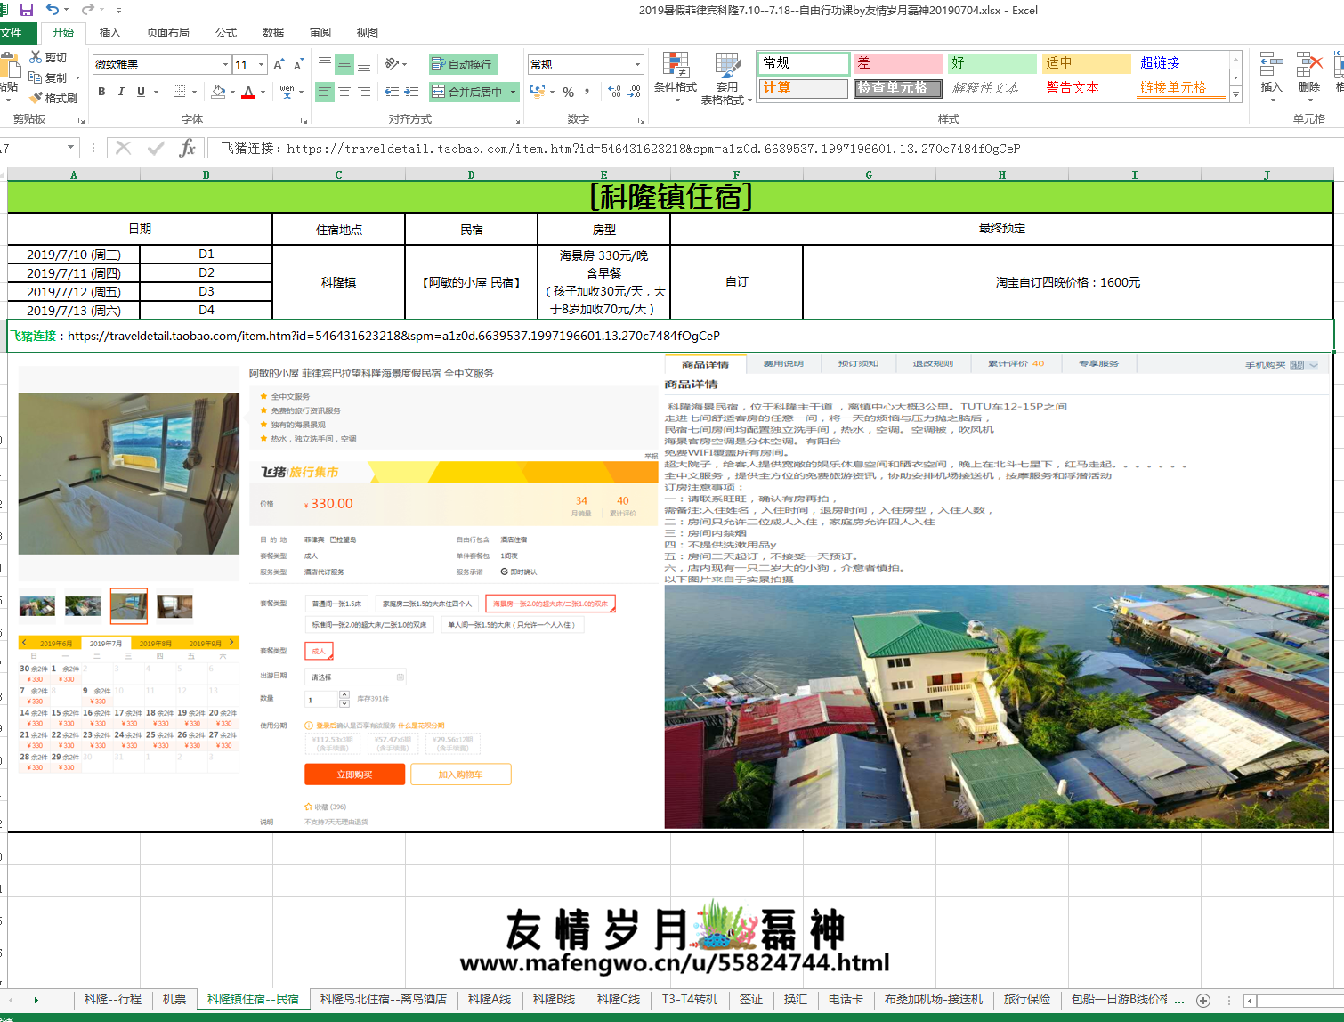Cancel formula entry X in formula bar
1344x1022 pixels.
pos(123,148)
